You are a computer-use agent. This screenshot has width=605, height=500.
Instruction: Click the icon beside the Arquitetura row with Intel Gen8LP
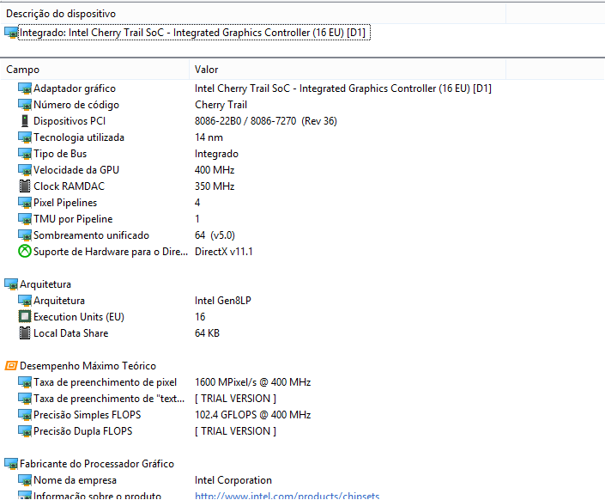[x=25, y=301]
